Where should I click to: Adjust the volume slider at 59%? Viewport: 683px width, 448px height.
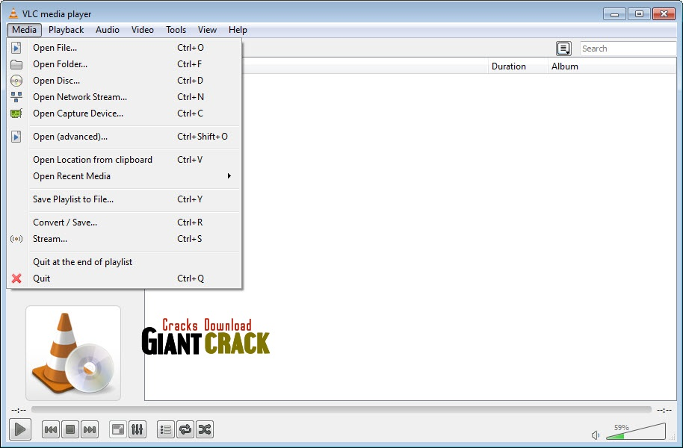tap(636, 432)
